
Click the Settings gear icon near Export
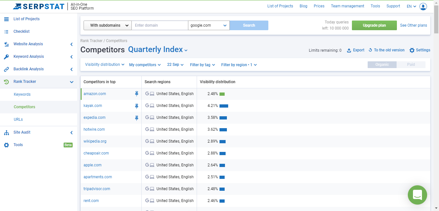click(x=412, y=50)
